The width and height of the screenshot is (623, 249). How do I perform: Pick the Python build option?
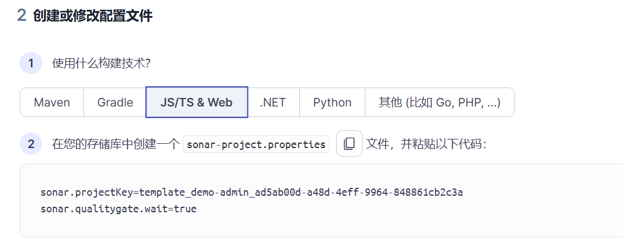click(332, 102)
